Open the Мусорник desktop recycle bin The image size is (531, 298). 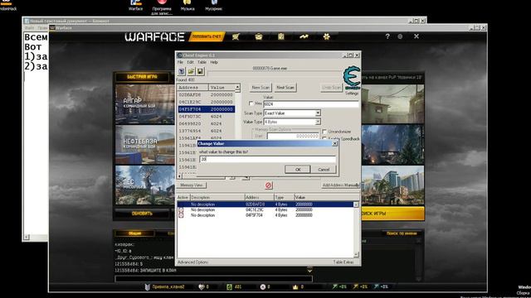click(214, 5)
